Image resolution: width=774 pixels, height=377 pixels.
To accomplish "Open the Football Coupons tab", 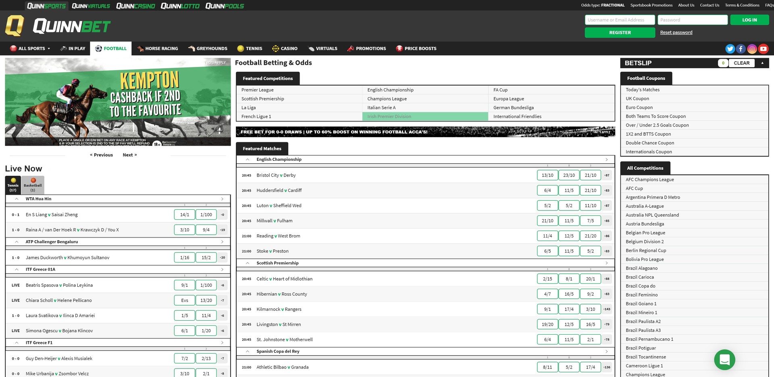I will (x=646, y=78).
